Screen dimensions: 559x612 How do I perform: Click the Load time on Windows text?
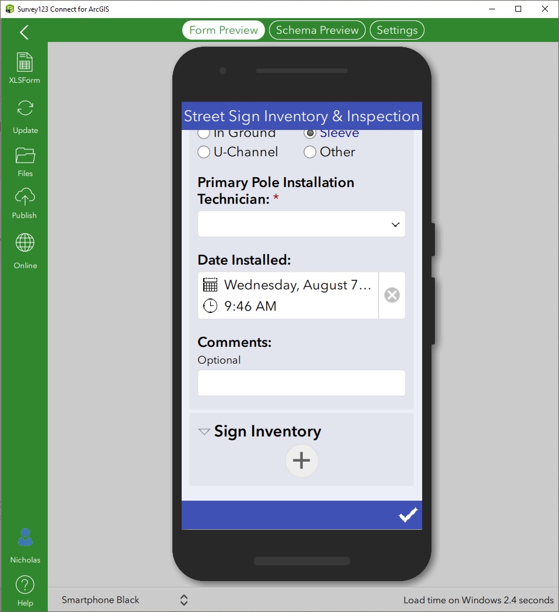pos(479,600)
